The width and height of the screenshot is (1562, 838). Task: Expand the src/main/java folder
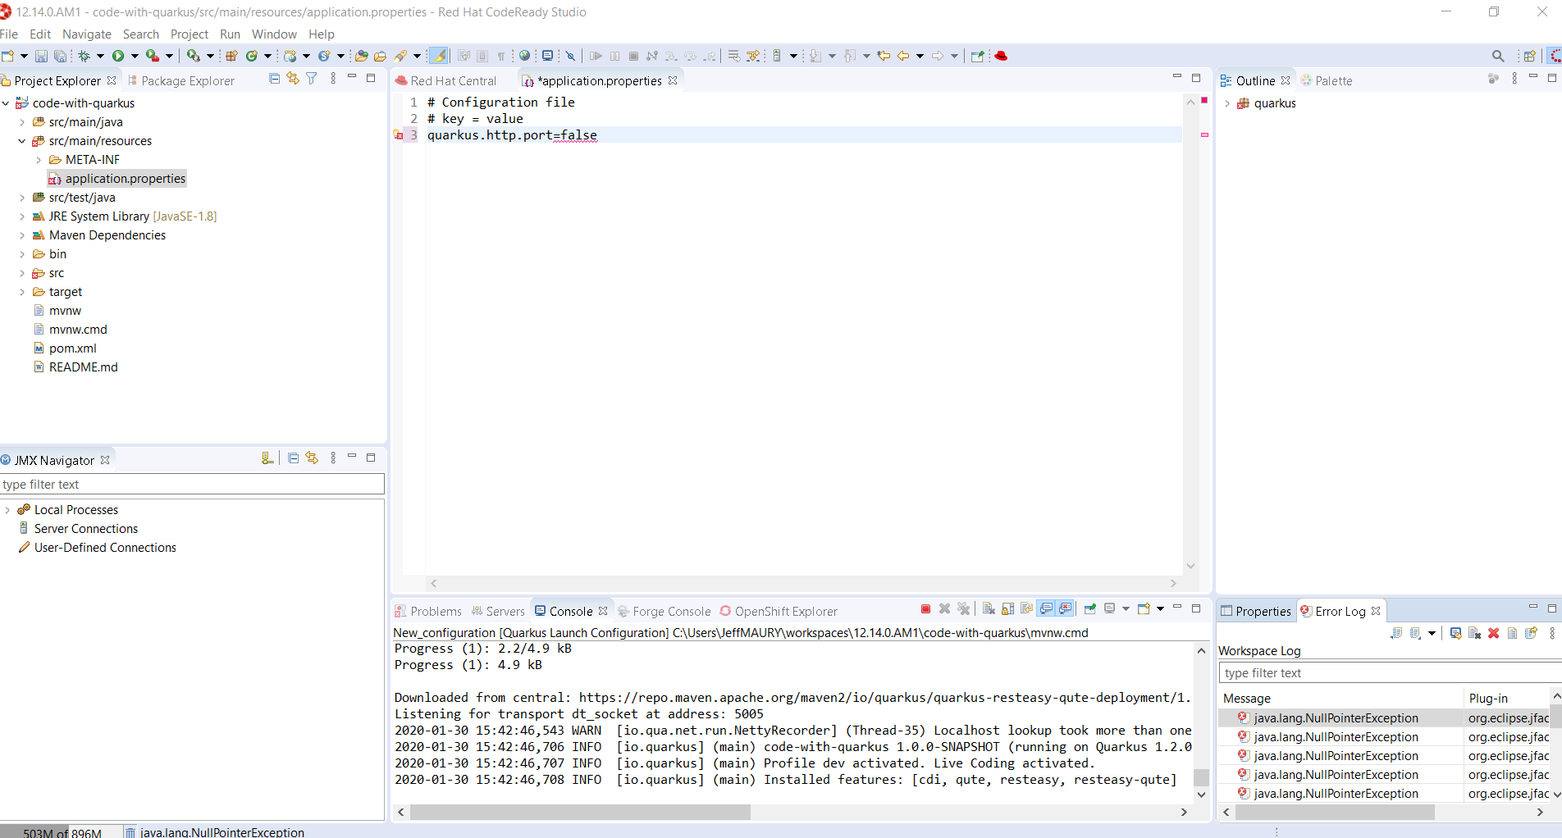[22, 122]
